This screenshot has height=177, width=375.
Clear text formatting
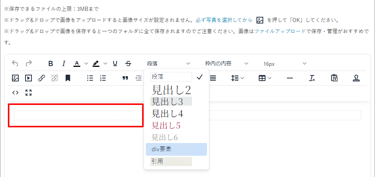(x=312, y=78)
